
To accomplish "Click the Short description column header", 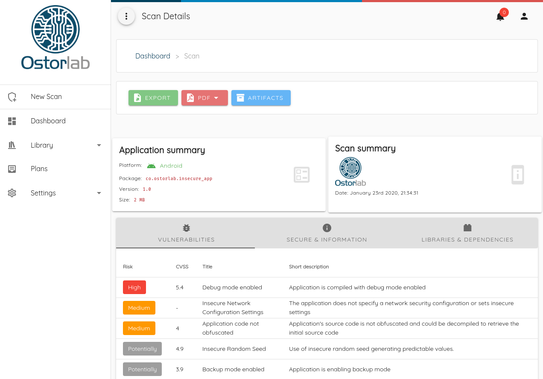I will tap(309, 267).
